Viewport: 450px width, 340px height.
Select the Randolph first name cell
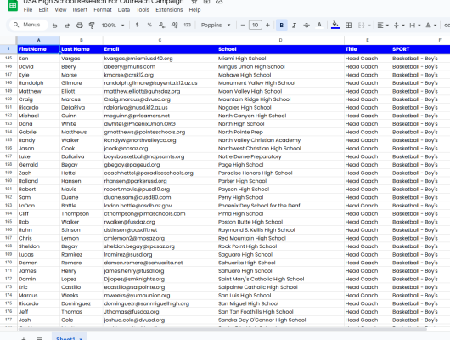(38, 83)
